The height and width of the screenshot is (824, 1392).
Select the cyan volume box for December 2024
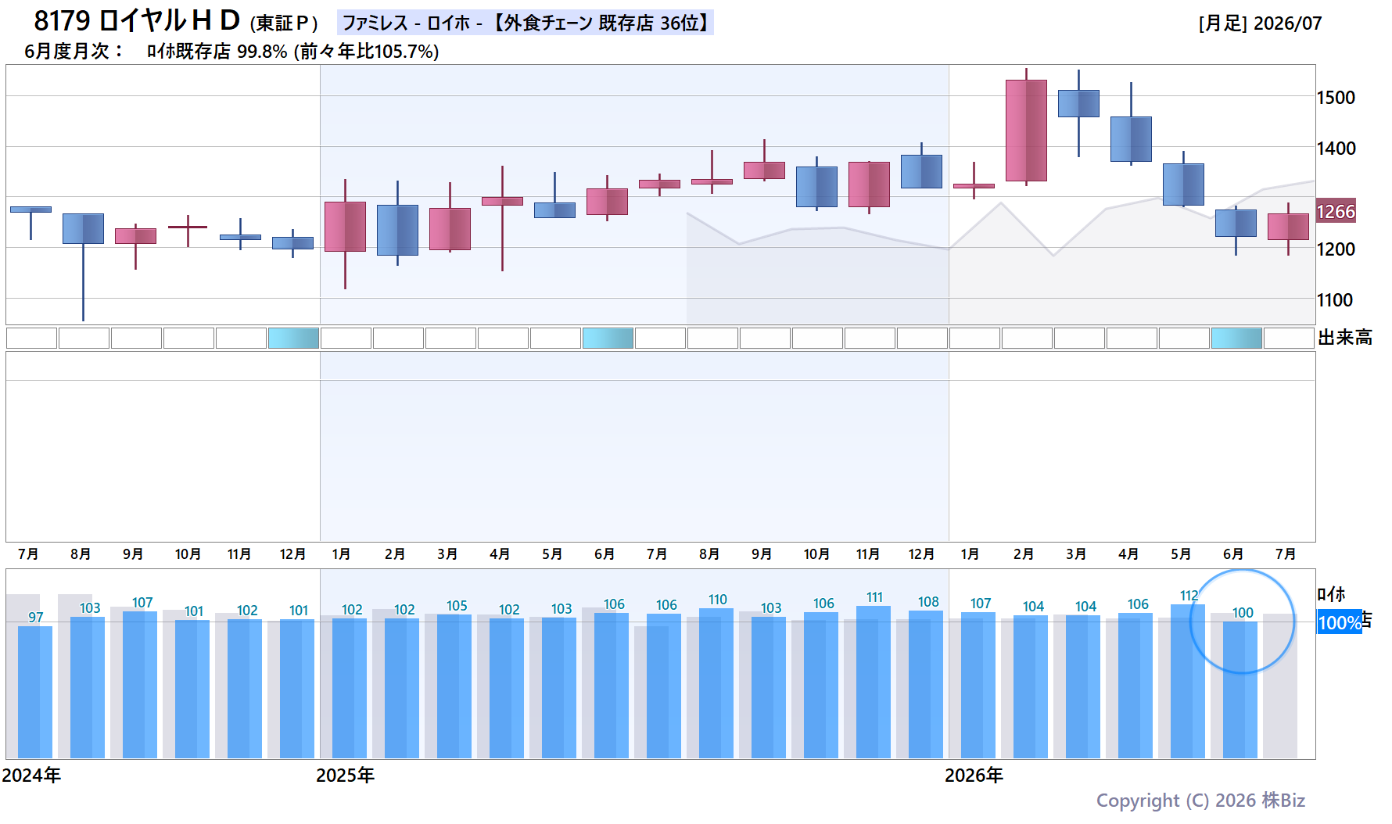tap(293, 339)
